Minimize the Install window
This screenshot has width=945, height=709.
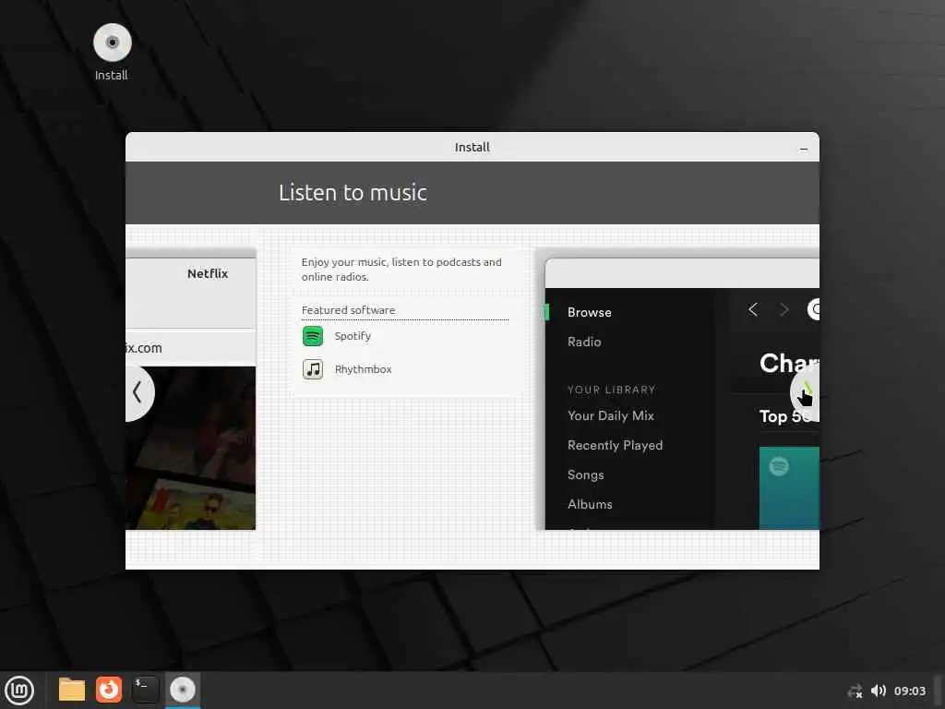click(804, 149)
